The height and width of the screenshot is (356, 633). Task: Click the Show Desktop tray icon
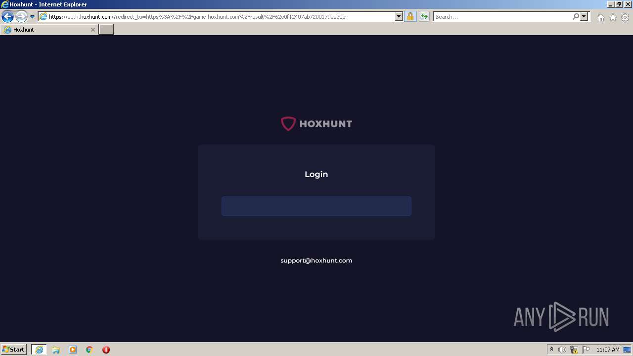coord(627,350)
